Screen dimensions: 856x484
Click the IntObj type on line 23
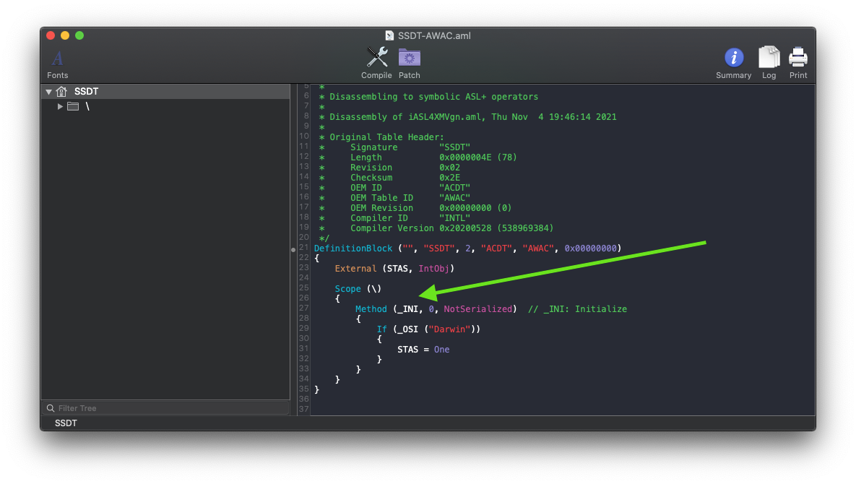point(434,269)
